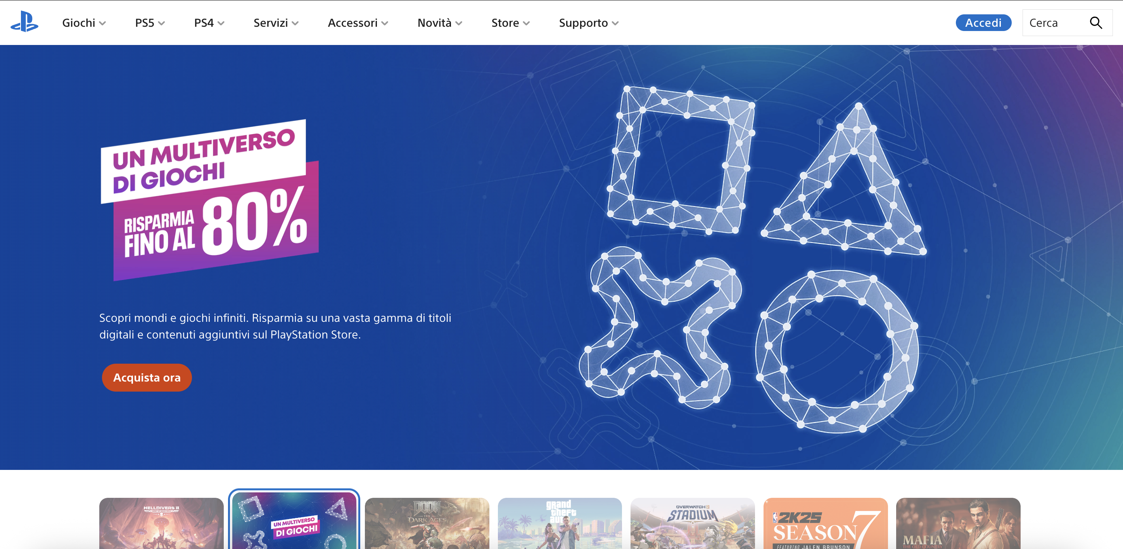The height and width of the screenshot is (549, 1123).
Task: Expand the chevron next to PS5
Action: point(161,24)
